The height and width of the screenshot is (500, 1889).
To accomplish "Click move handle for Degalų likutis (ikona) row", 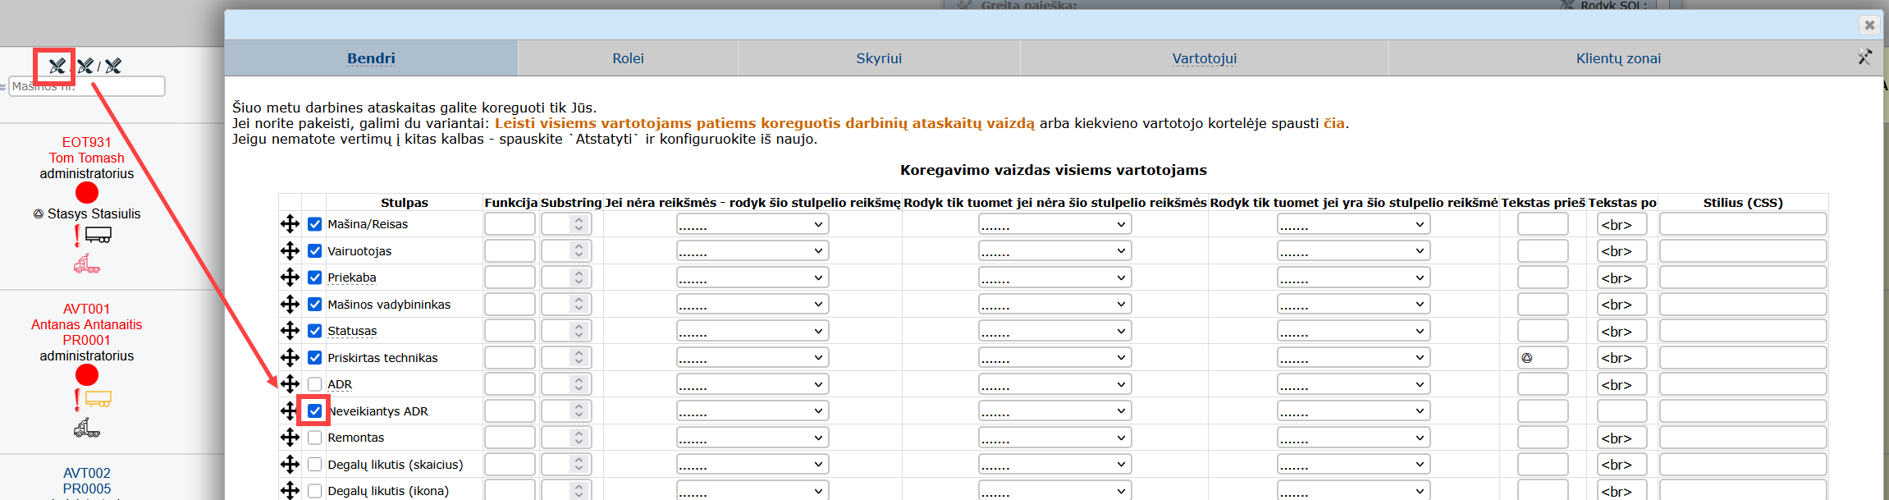I will tap(290, 490).
